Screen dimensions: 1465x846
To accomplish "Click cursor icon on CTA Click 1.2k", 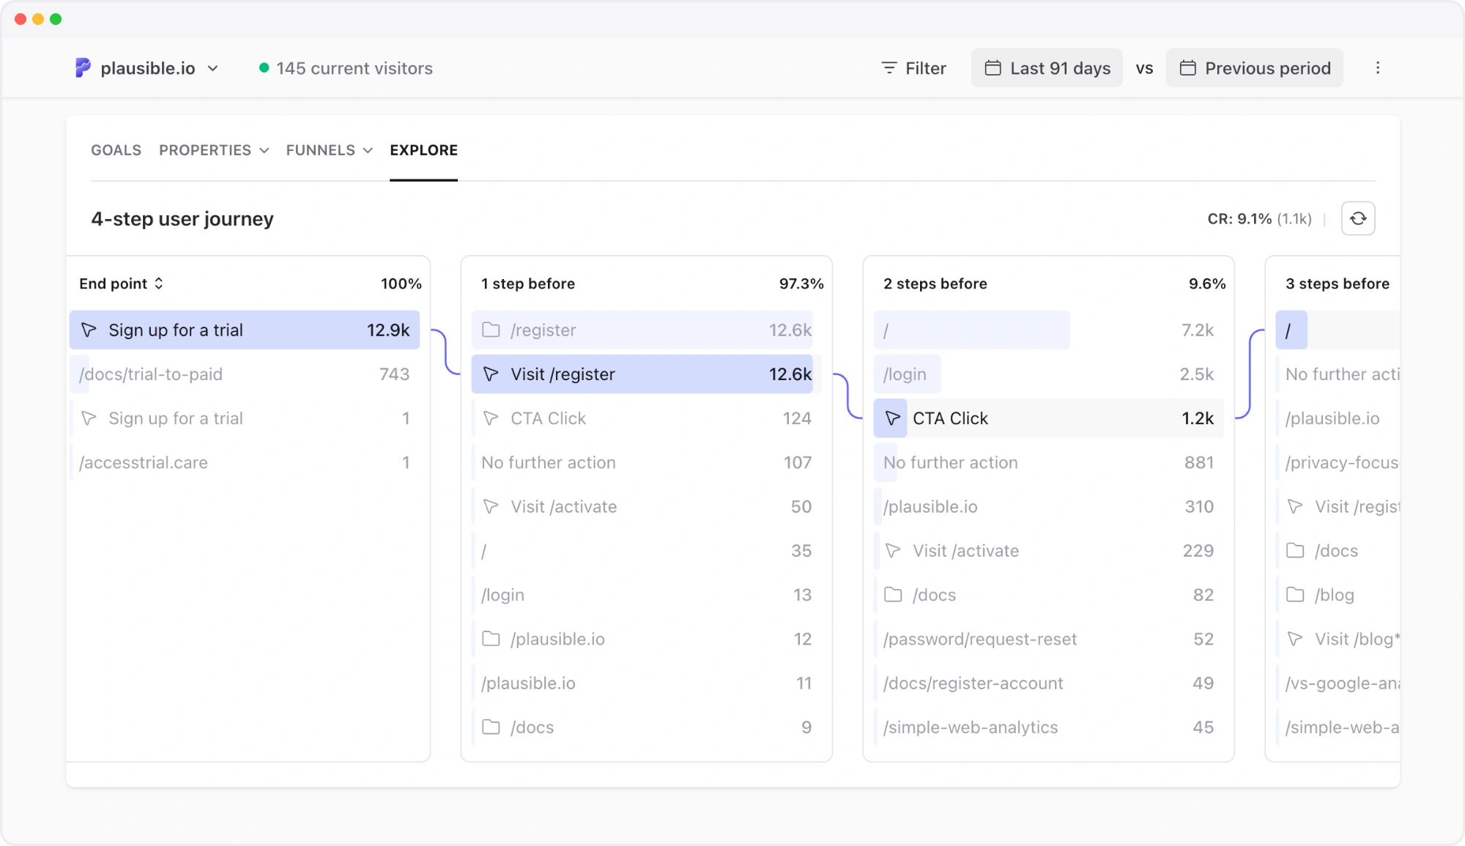I will coord(893,418).
